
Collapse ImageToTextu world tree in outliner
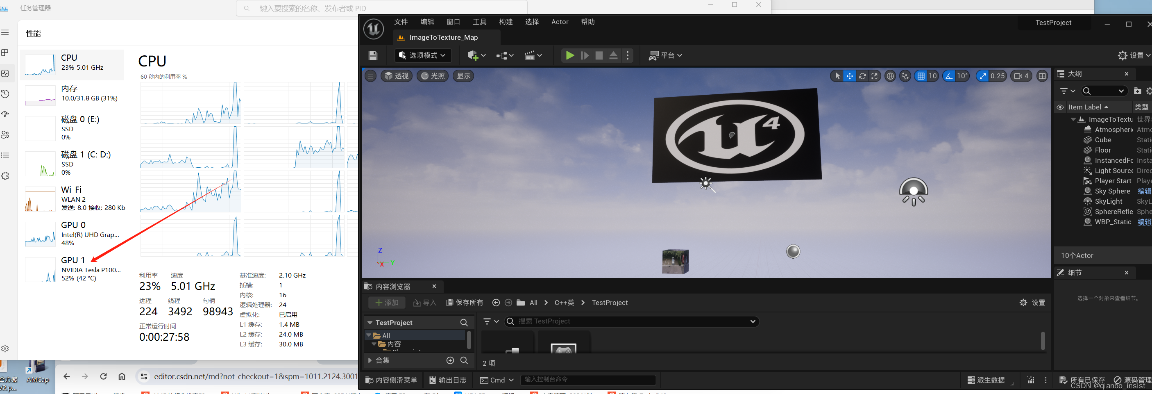[x=1073, y=120]
